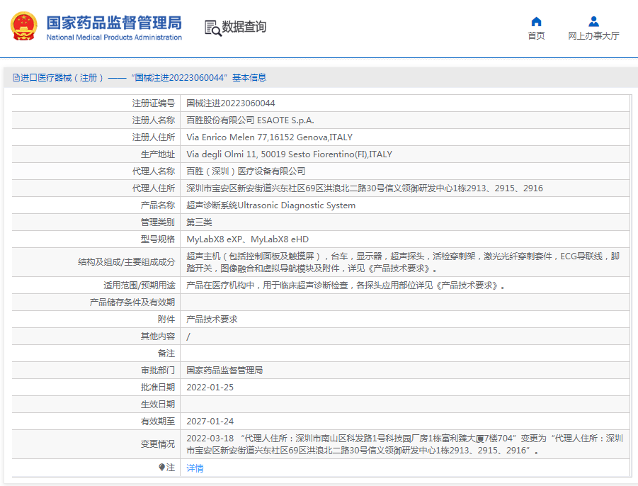Click the lightbulb icon next to 注
The width and height of the screenshot is (638, 486).
tap(161, 468)
